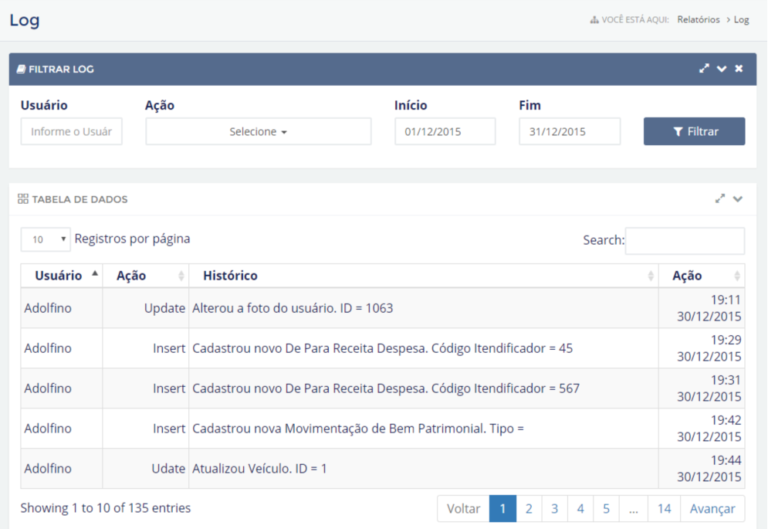Click the row ending 'Itendificador = 45'
Screen dimensions: 768x529
coord(383,348)
